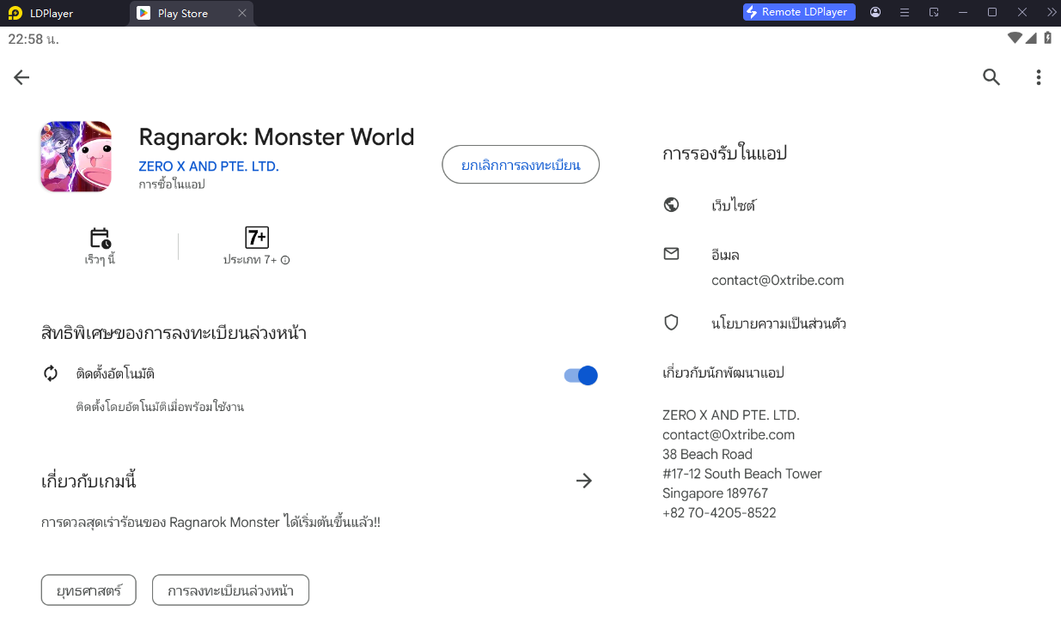Close the Play Store tab
This screenshot has height=623, width=1061.
242,13
